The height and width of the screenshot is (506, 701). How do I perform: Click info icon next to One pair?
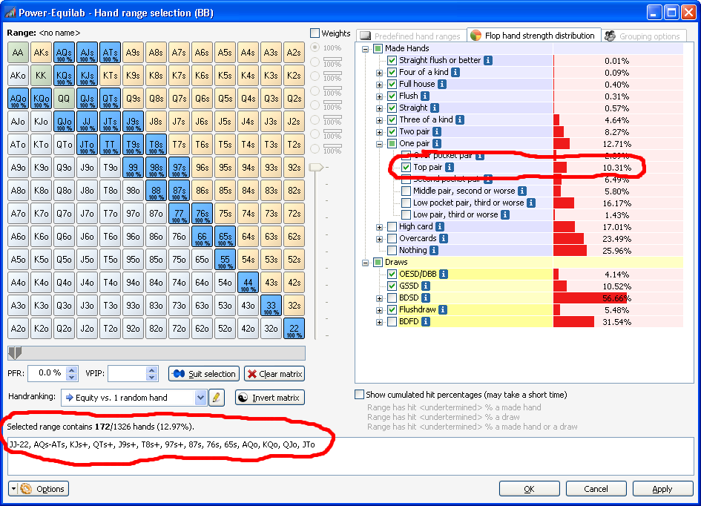click(437, 143)
